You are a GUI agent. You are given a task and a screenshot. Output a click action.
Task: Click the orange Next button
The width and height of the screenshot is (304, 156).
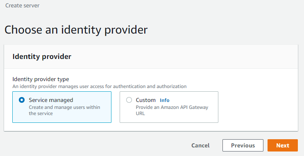(283, 145)
